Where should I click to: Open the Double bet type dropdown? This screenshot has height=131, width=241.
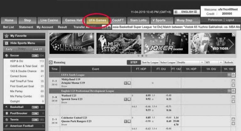190,62
